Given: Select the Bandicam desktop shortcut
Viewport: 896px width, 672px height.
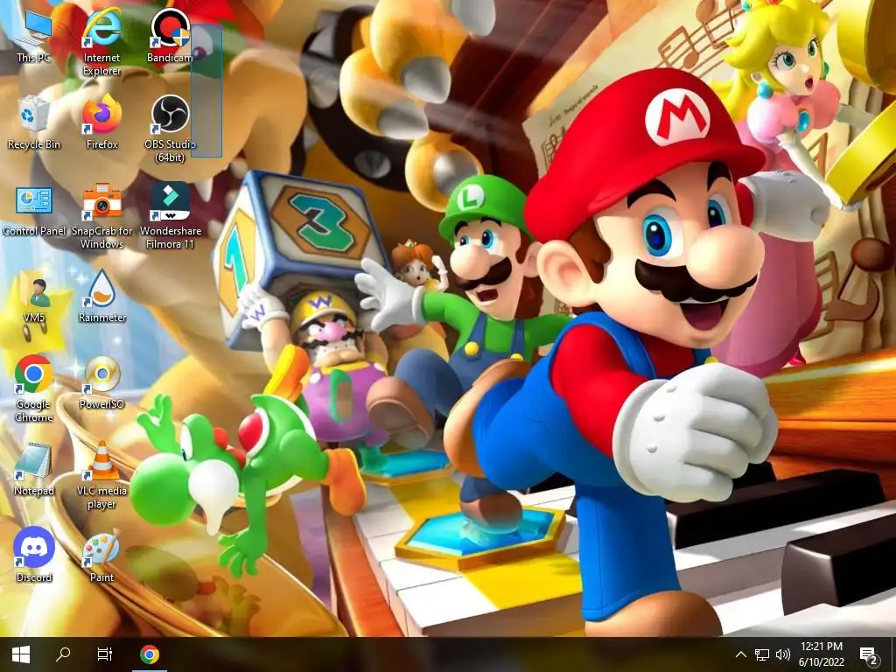Looking at the screenshot, I should (170, 34).
